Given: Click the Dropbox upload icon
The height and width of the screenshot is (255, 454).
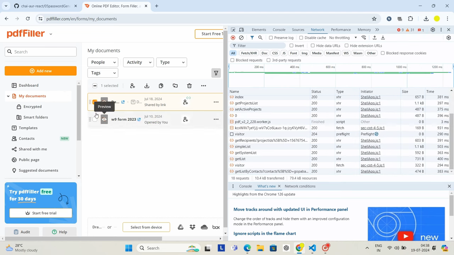Looking at the screenshot, I should pyautogui.click(x=192, y=227).
